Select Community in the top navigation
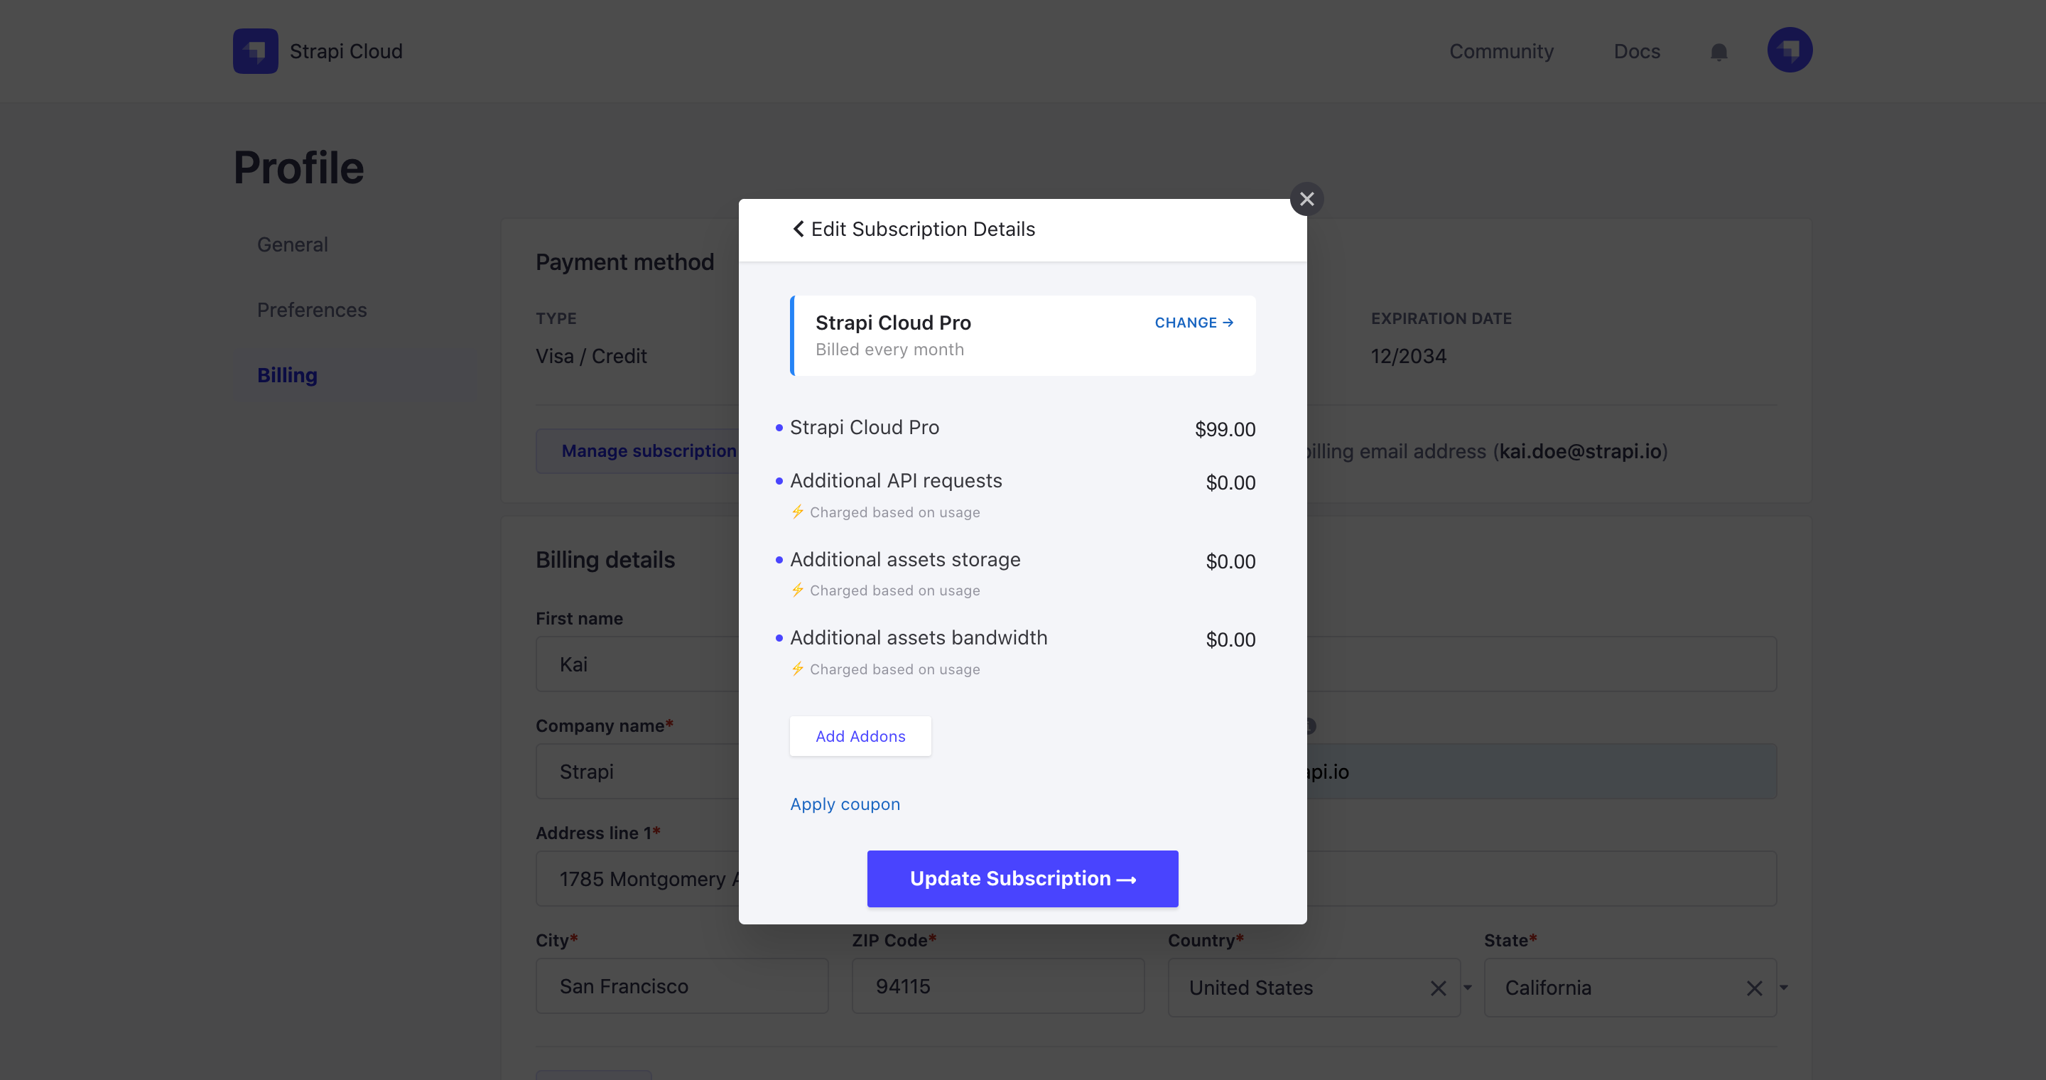 click(1501, 51)
